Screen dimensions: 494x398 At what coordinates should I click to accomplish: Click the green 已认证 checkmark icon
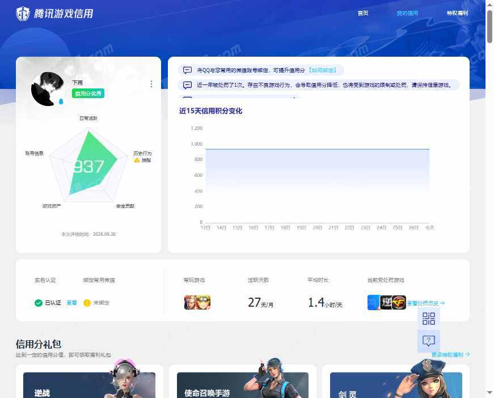(39, 303)
